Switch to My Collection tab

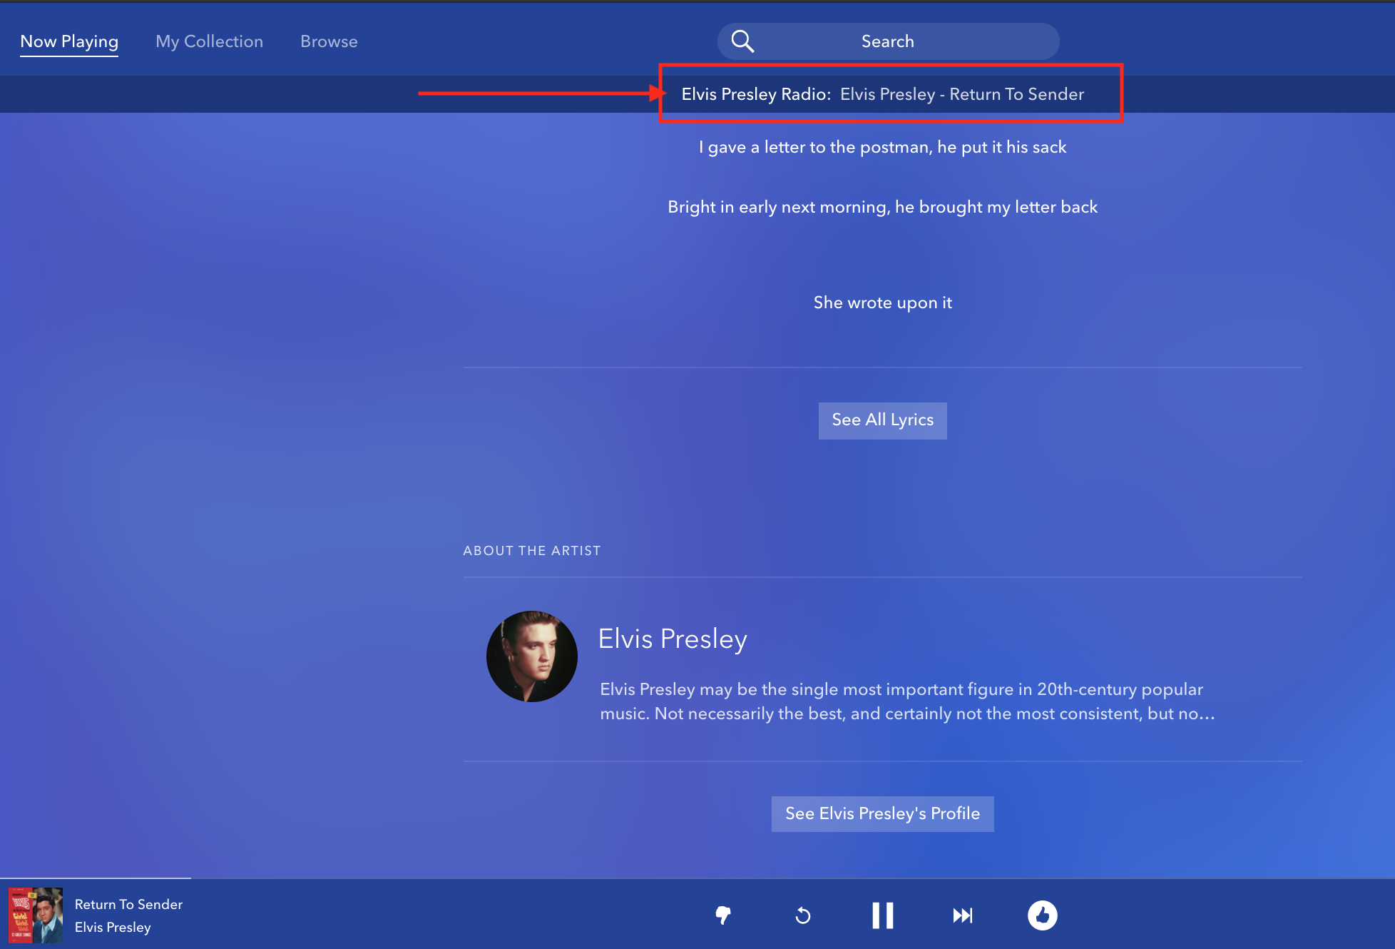pyautogui.click(x=209, y=41)
